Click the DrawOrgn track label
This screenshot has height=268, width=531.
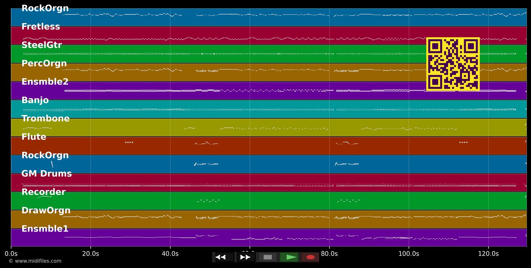pyautogui.click(x=46, y=211)
